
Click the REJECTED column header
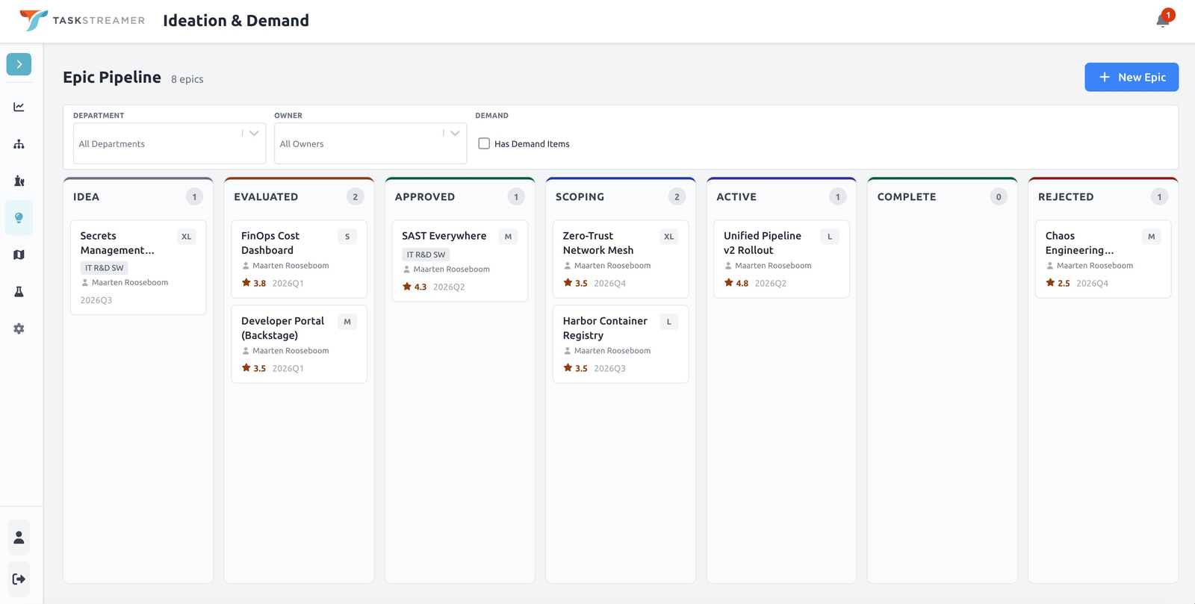1066,197
